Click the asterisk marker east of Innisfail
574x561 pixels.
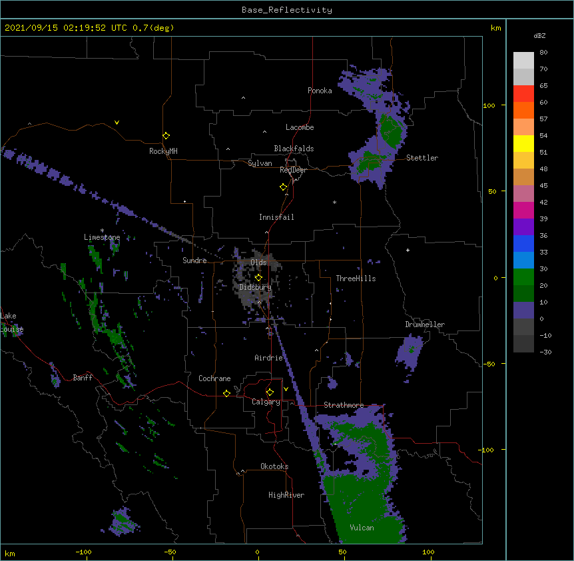click(334, 202)
